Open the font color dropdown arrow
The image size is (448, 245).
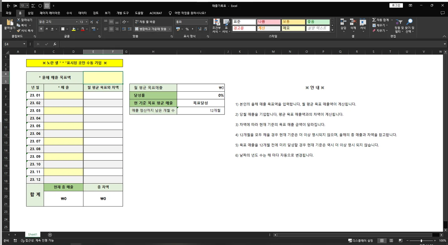tap(87, 29)
